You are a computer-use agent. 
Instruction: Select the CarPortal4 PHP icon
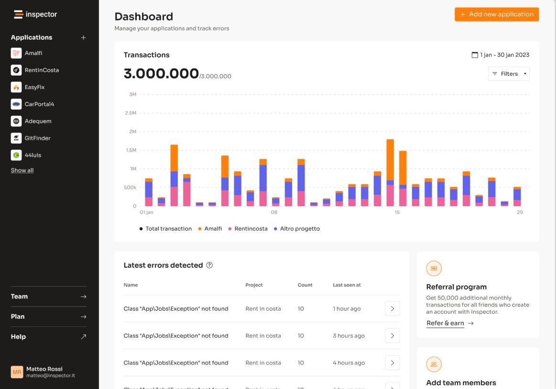pyautogui.click(x=16, y=104)
